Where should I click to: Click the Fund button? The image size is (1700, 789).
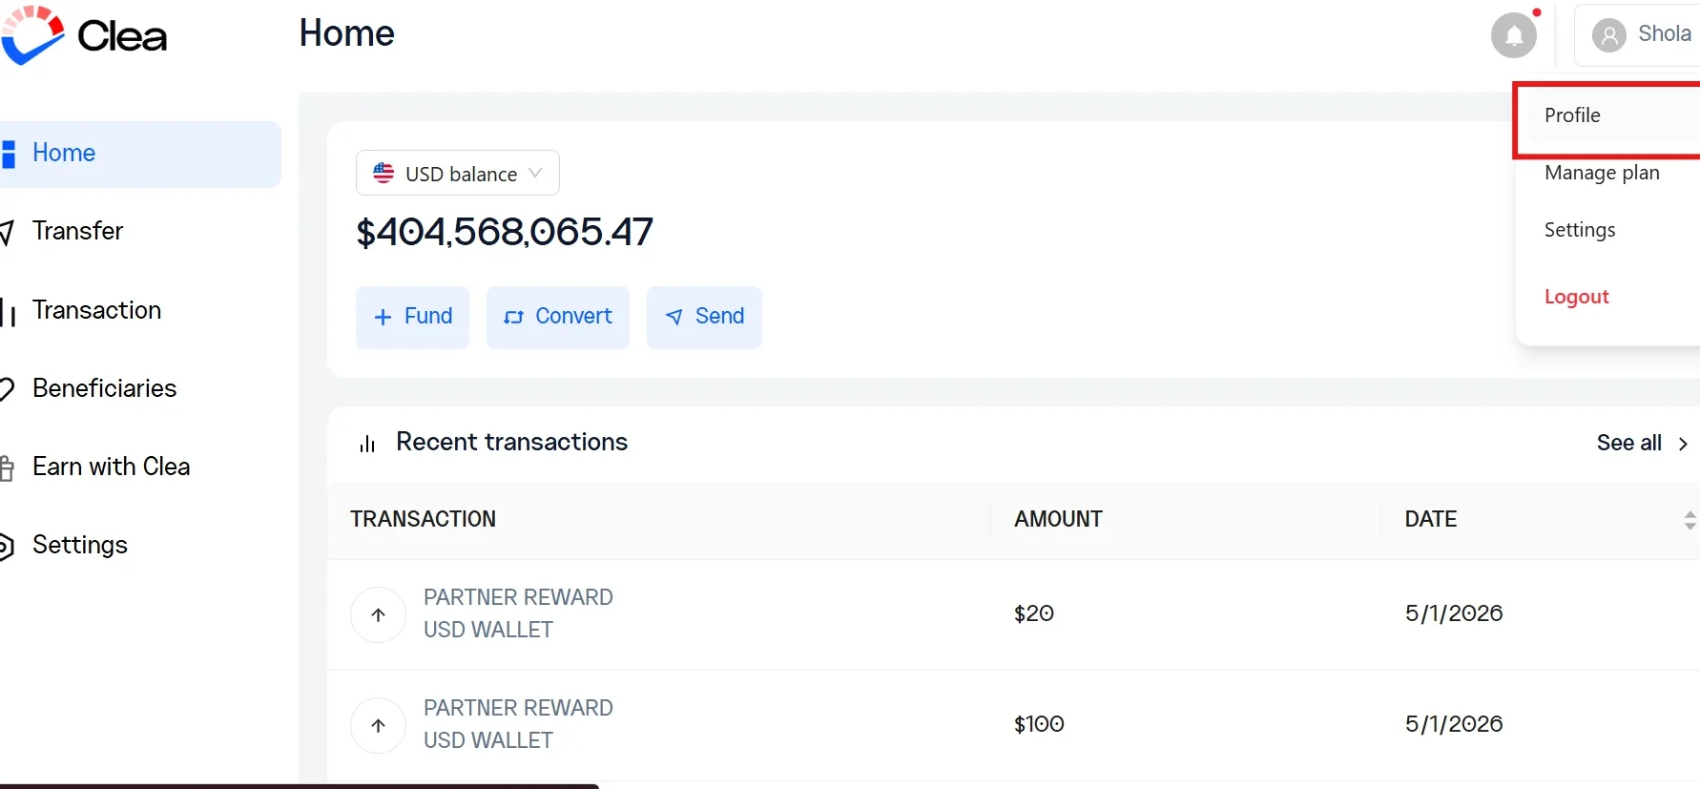[412, 317]
